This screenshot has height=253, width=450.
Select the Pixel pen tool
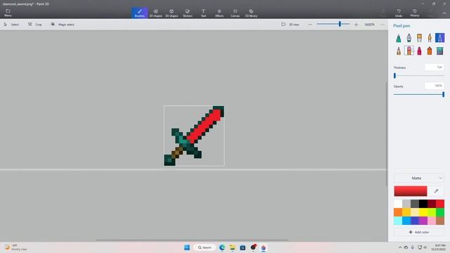click(439, 38)
